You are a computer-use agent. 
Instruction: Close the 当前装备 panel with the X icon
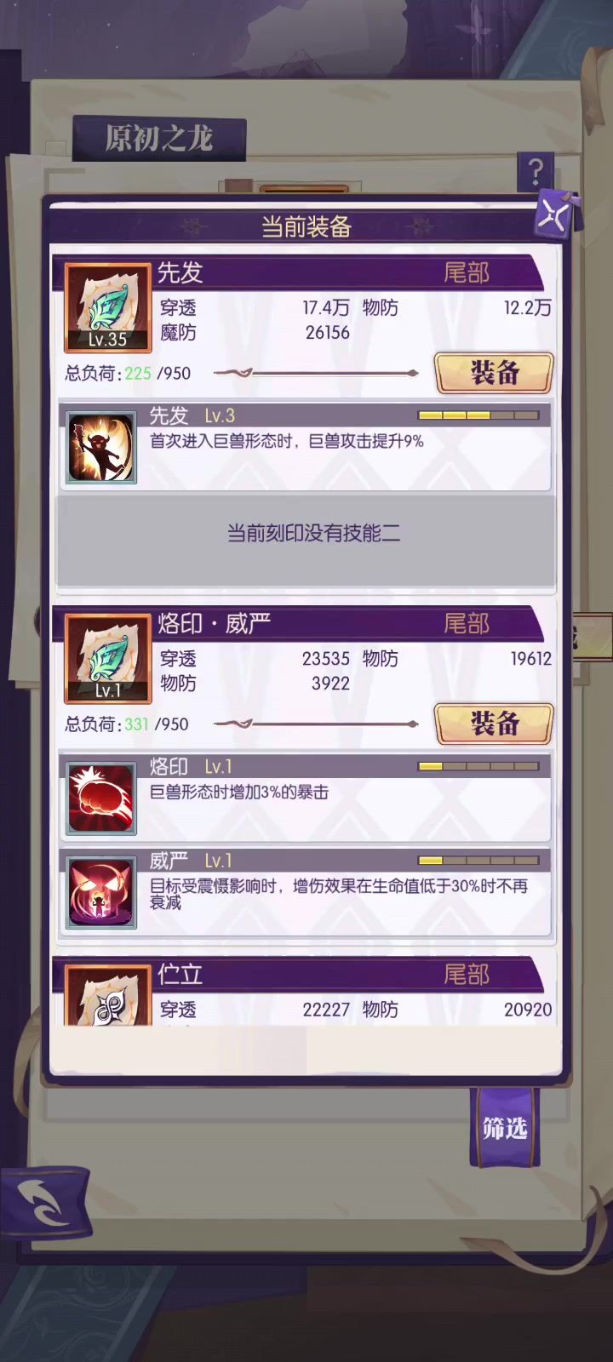554,214
